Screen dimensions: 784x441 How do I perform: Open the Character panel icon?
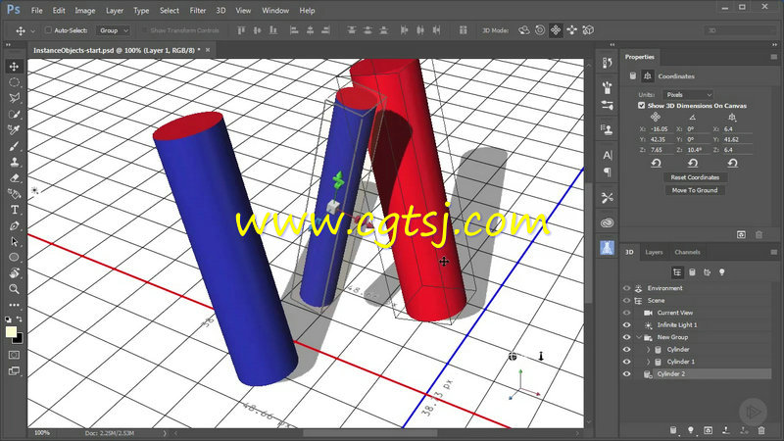(607, 155)
